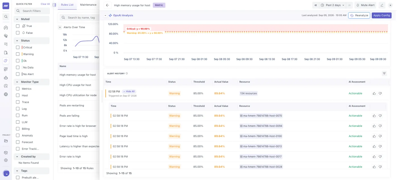This screenshot has height=180, width=397.
Task: Collapse the Created by filter section
Action: 31,157
